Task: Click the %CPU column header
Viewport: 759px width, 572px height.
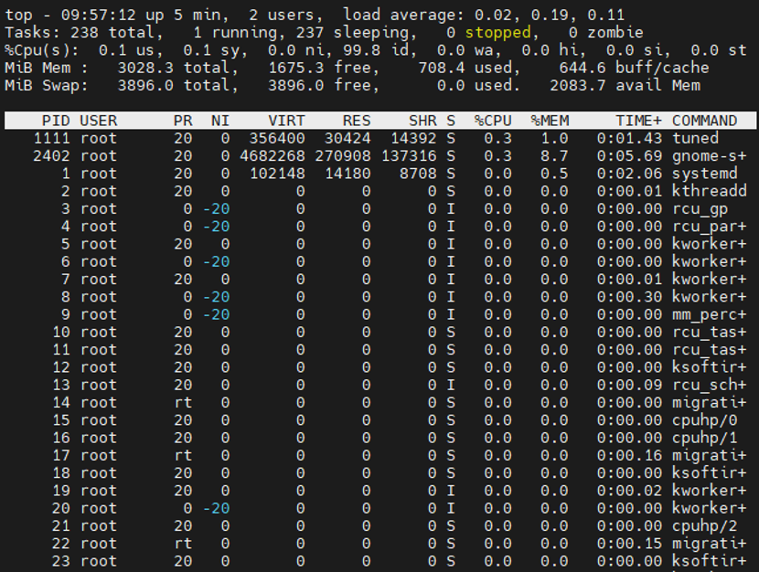Action: pyautogui.click(x=493, y=121)
